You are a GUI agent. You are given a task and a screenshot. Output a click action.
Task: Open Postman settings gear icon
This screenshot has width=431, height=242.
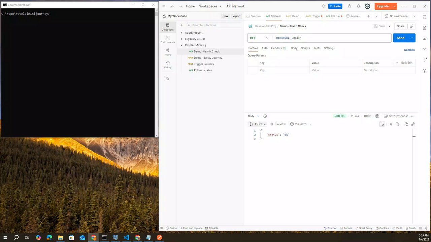[x=350, y=6]
